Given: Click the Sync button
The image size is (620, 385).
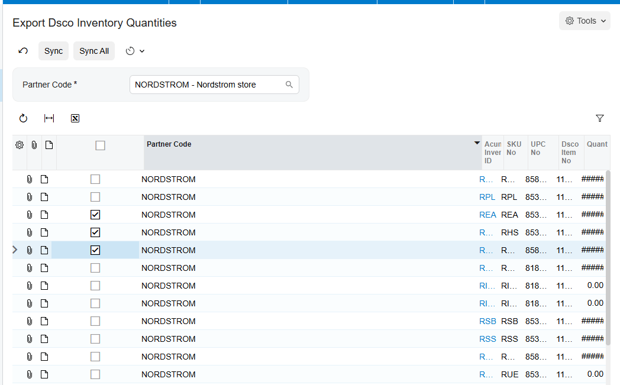Looking at the screenshot, I should 53,51.
